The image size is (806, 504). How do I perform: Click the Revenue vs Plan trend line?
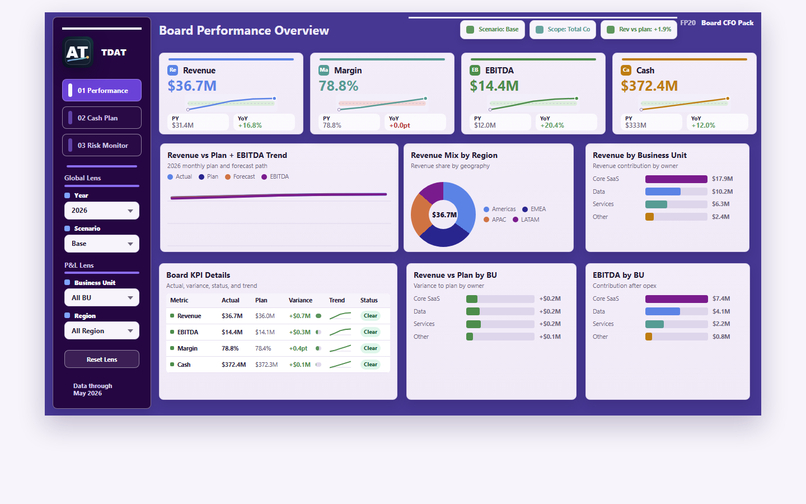tap(279, 196)
